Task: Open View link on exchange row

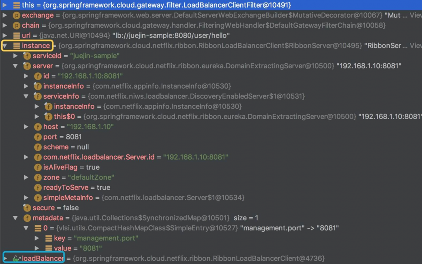Action: pos(416,15)
